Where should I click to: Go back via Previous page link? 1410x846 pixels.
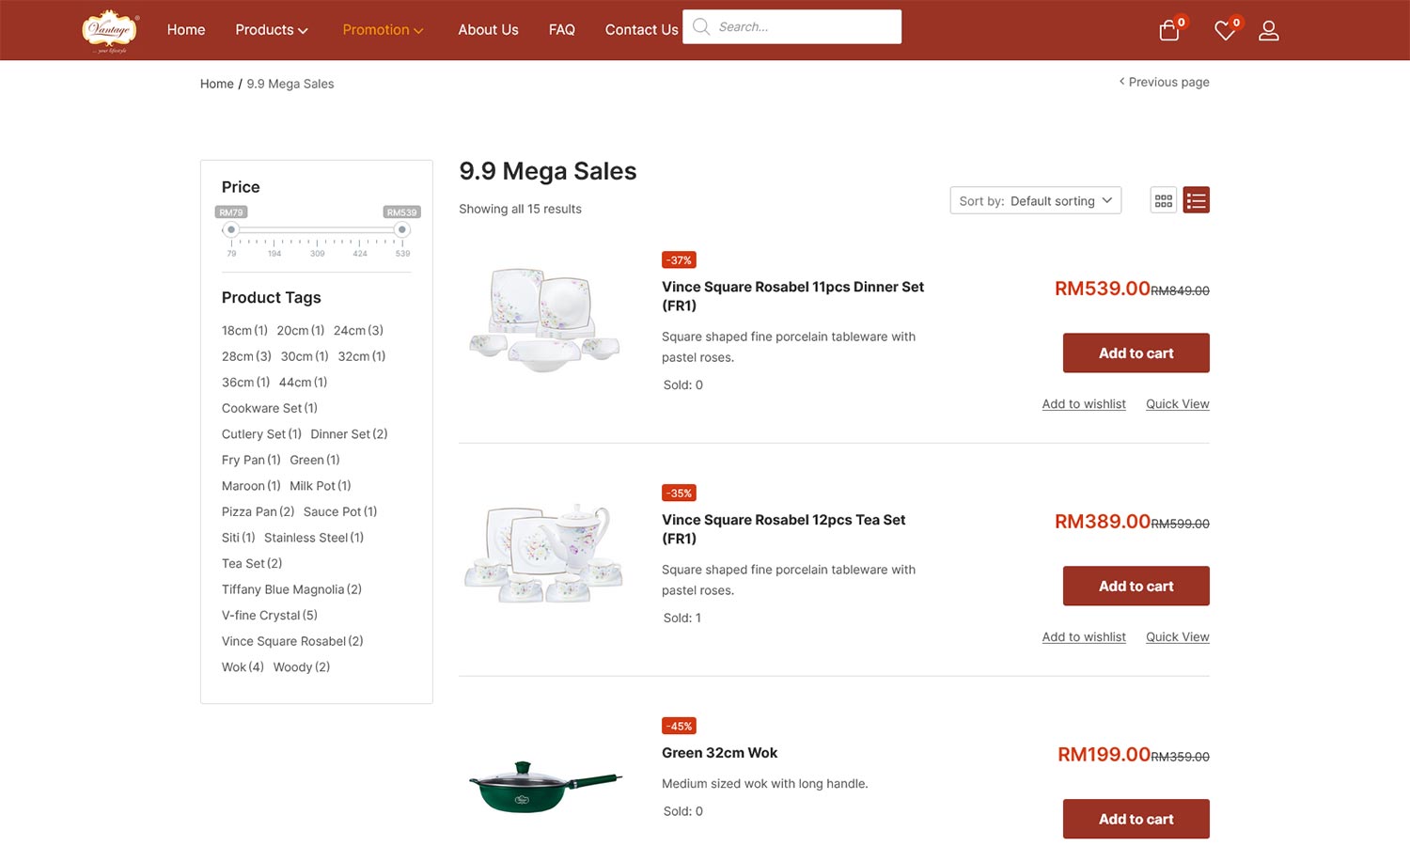pos(1164,83)
